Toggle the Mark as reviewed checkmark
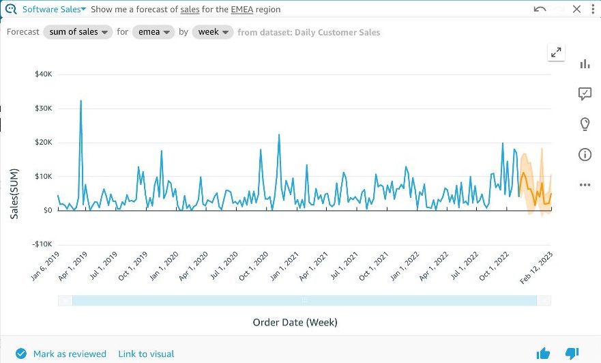 pyautogui.click(x=21, y=353)
